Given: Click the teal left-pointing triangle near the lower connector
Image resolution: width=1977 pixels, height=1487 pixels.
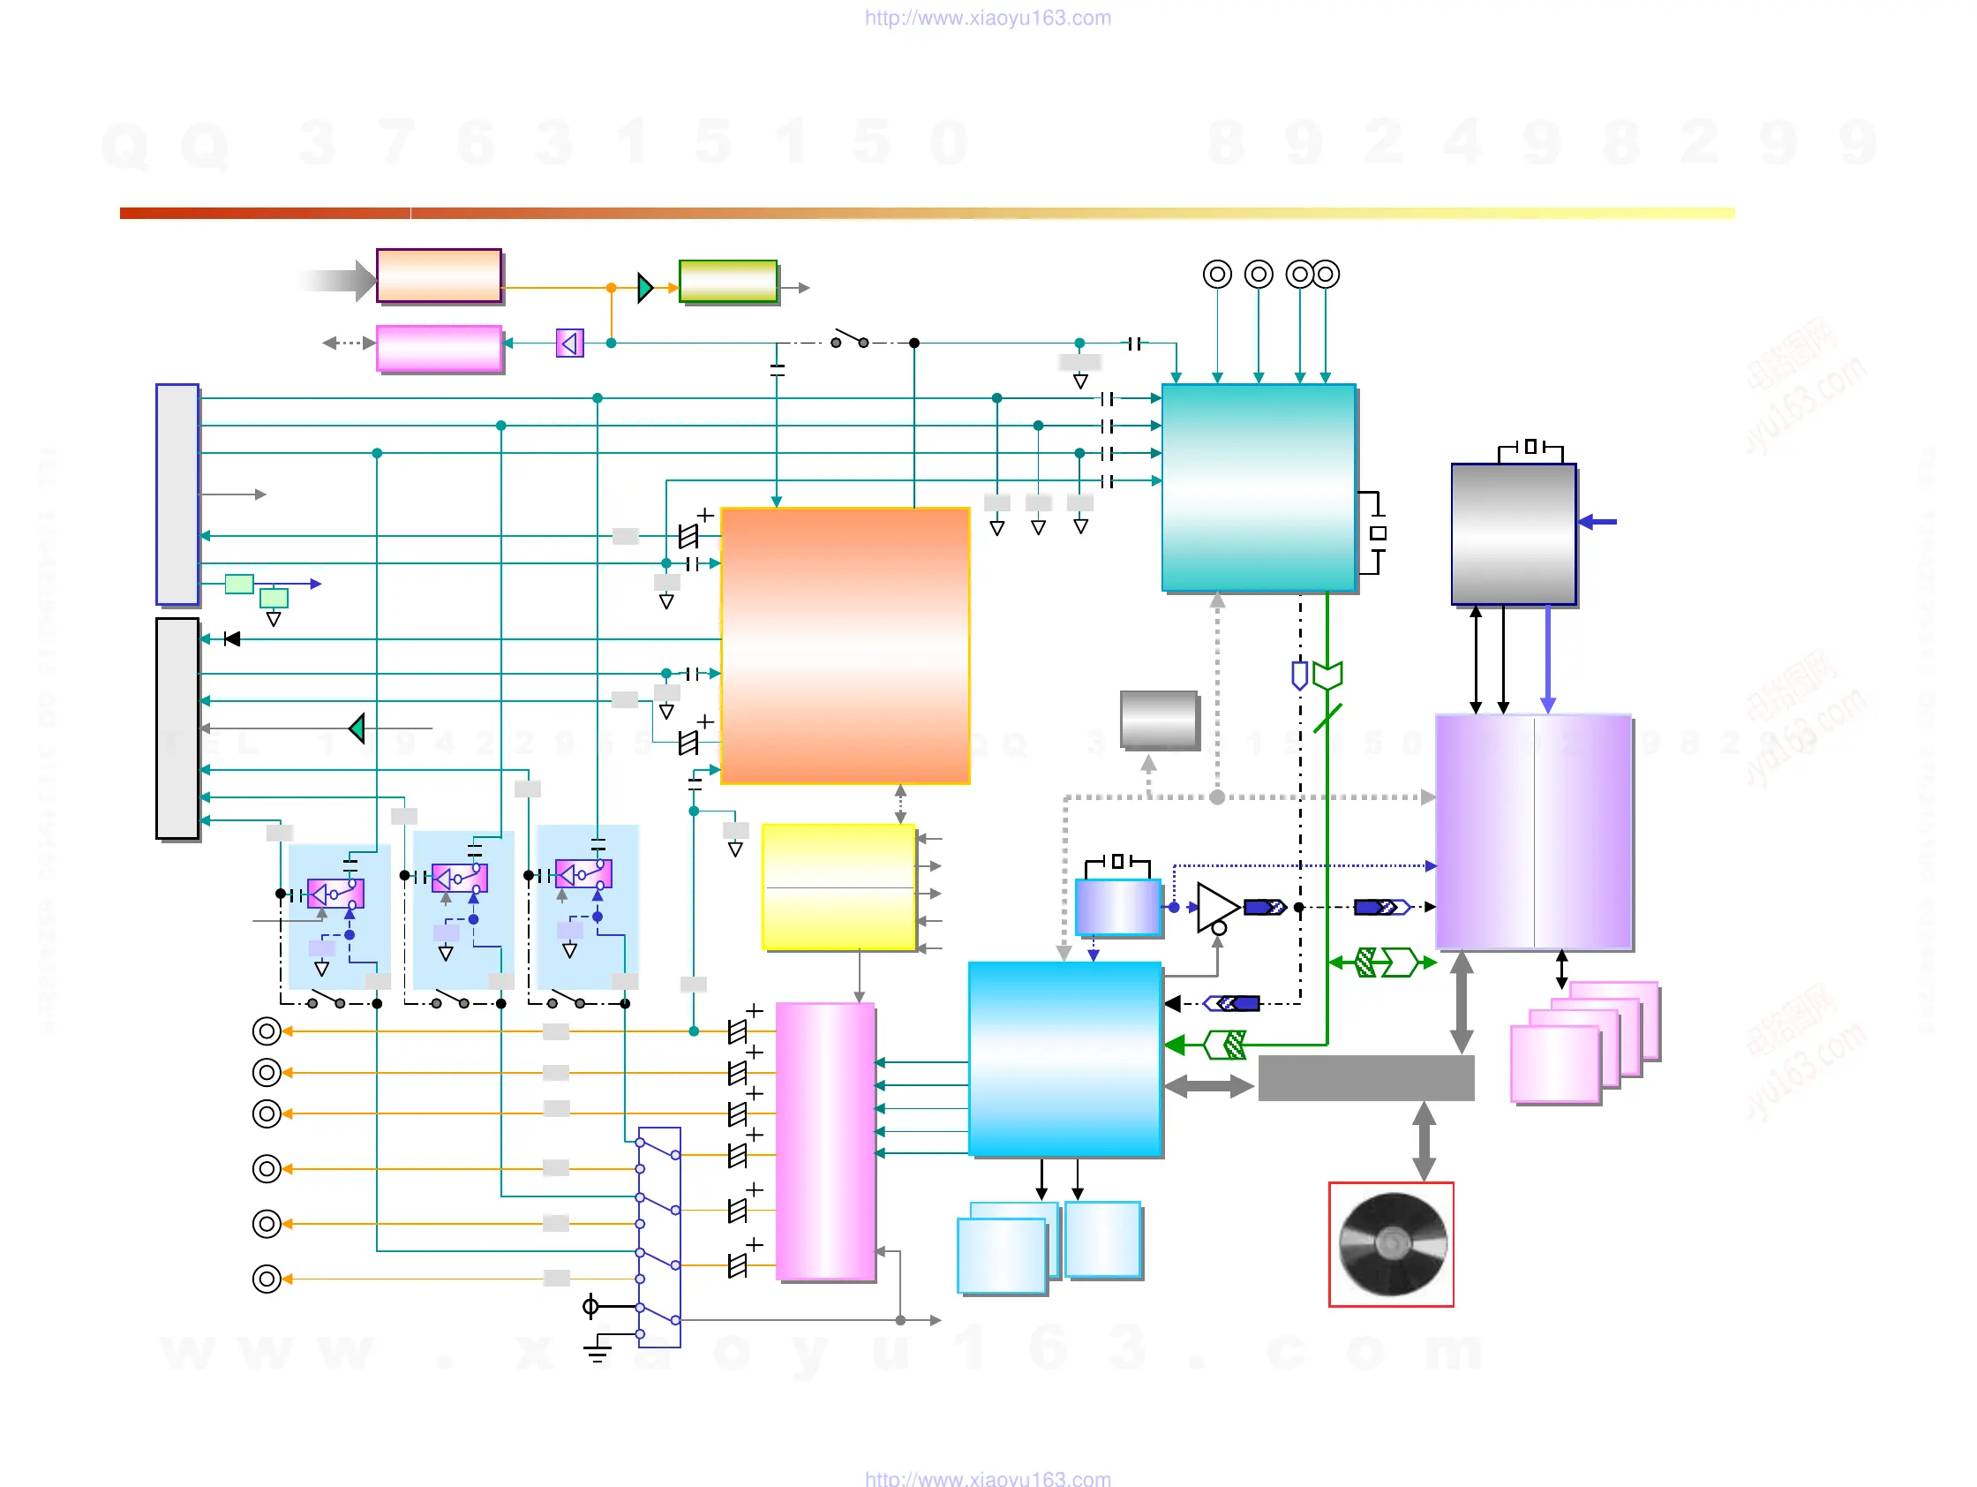Looking at the screenshot, I should pos(357,728).
